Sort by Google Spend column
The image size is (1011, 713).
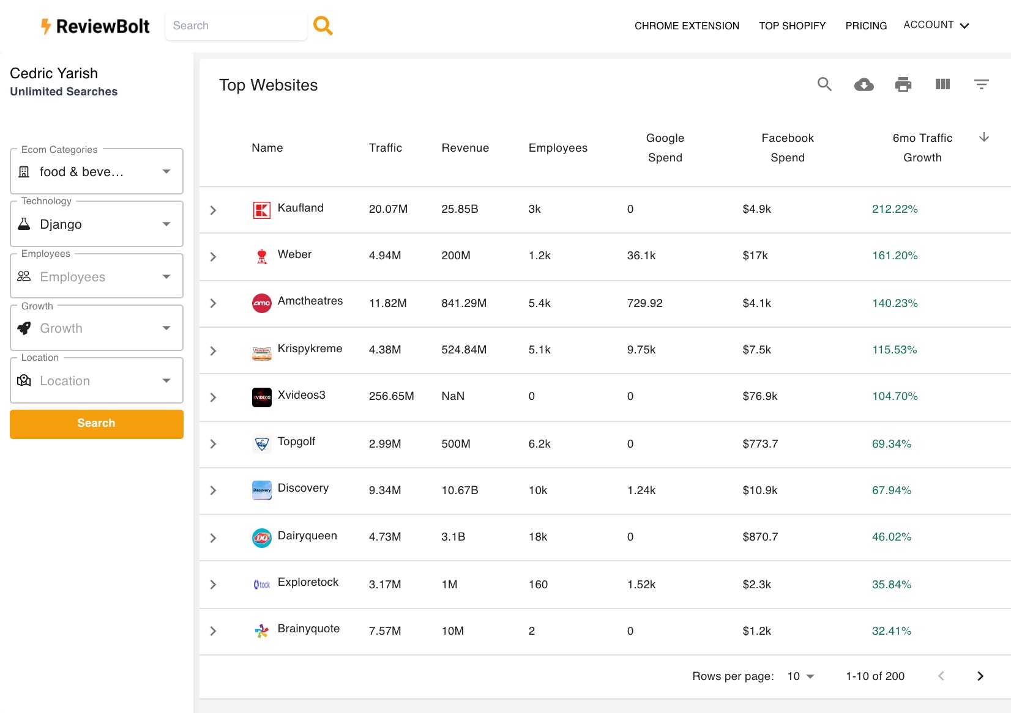click(665, 148)
